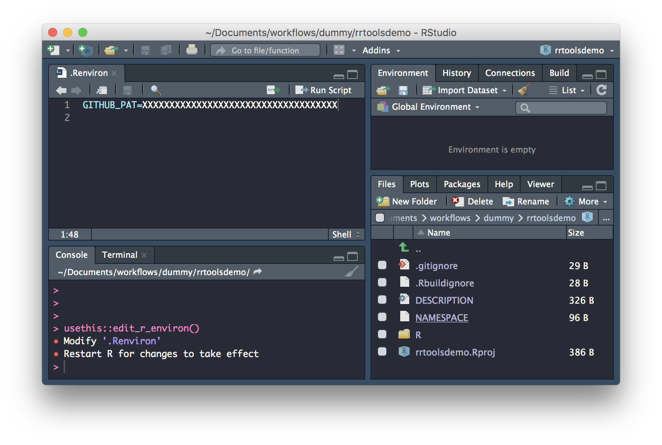The width and height of the screenshot is (662, 445).
Task: Open the NAMESPACE file link
Action: [x=442, y=318]
